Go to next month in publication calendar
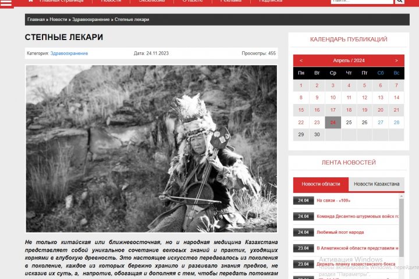The image size is (419, 279). [x=396, y=60]
